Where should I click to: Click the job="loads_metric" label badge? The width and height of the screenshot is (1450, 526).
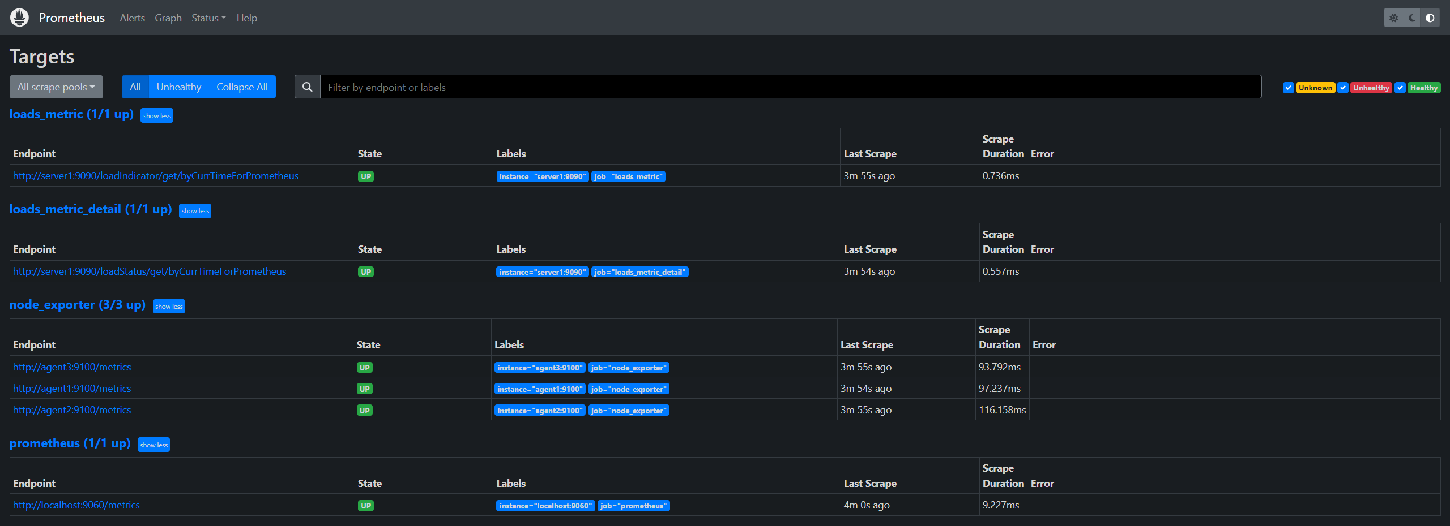(x=628, y=176)
